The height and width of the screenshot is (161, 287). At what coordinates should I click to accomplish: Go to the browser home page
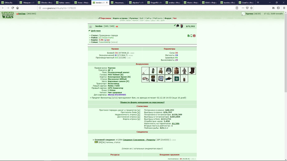pos(18,8)
